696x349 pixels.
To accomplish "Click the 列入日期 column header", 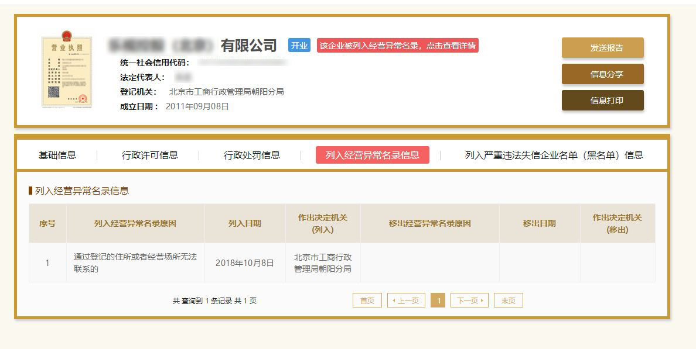I will tap(245, 223).
